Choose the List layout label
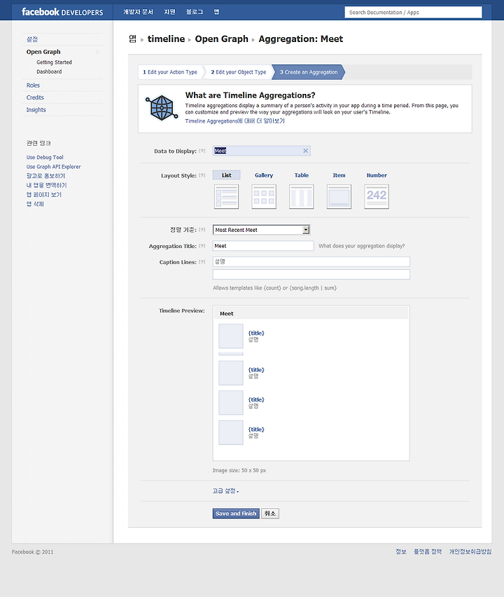The height and width of the screenshot is (597, 504). (x=226, y=175)
